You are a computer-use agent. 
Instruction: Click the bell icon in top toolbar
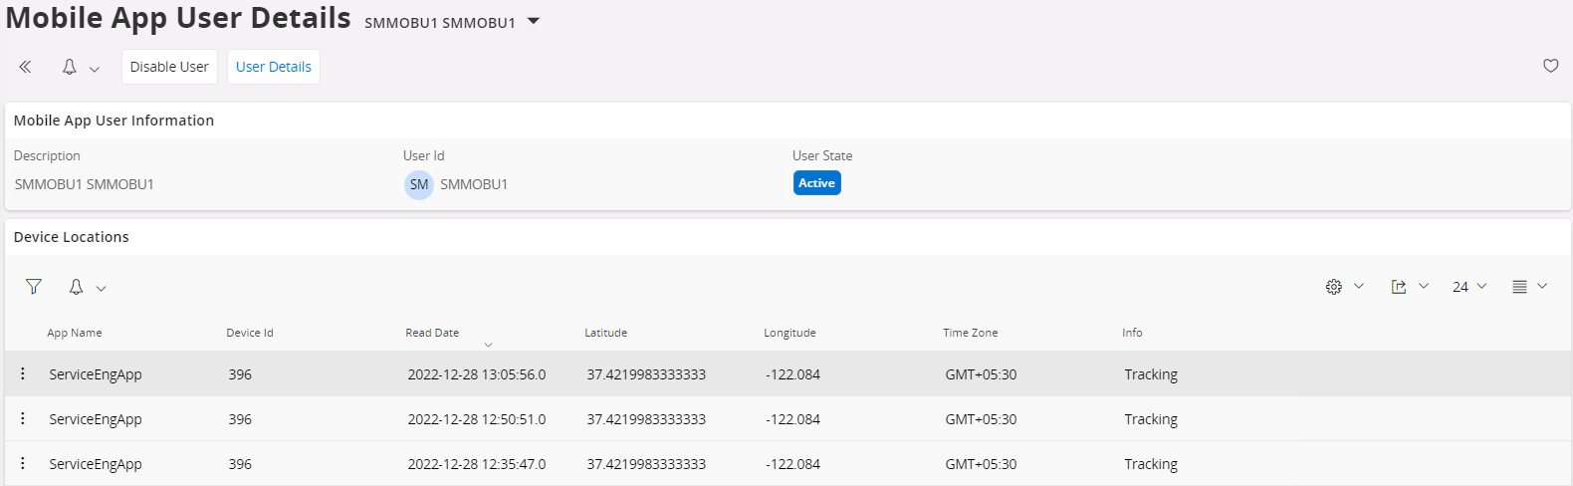(x=70, y=67)
